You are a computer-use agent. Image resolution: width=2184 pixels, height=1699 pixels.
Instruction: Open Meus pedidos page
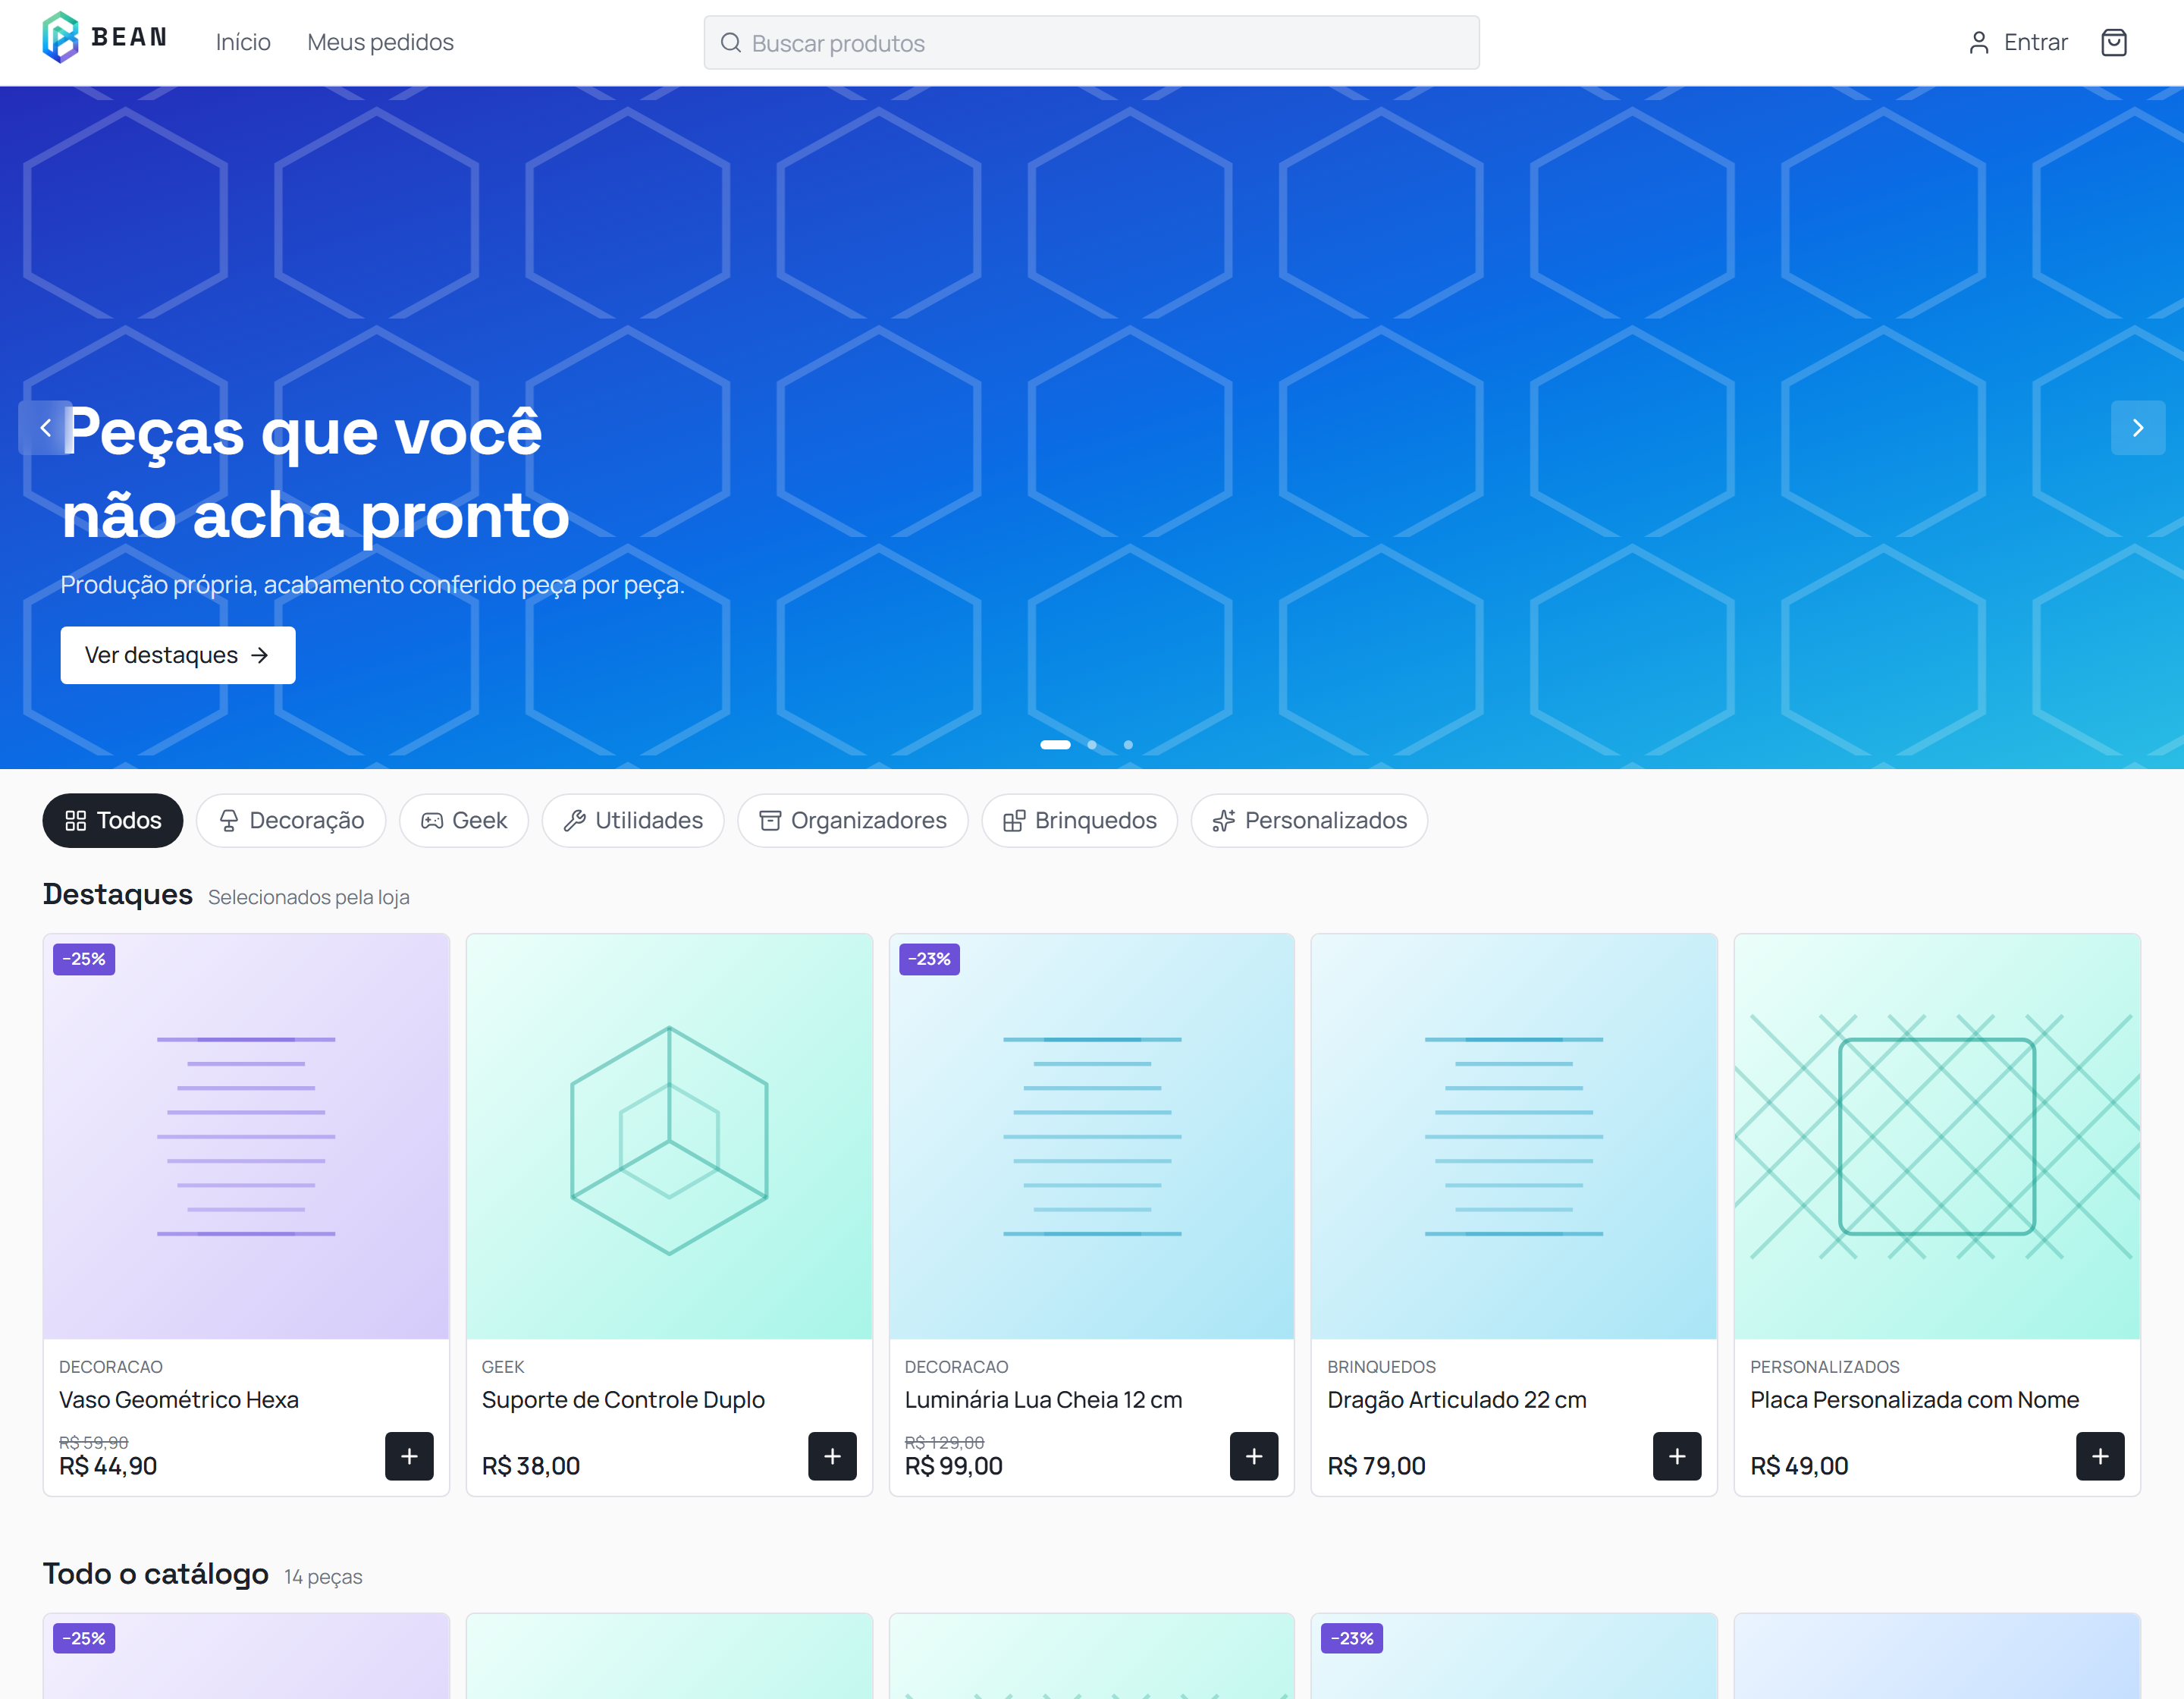tap(380, 42)
